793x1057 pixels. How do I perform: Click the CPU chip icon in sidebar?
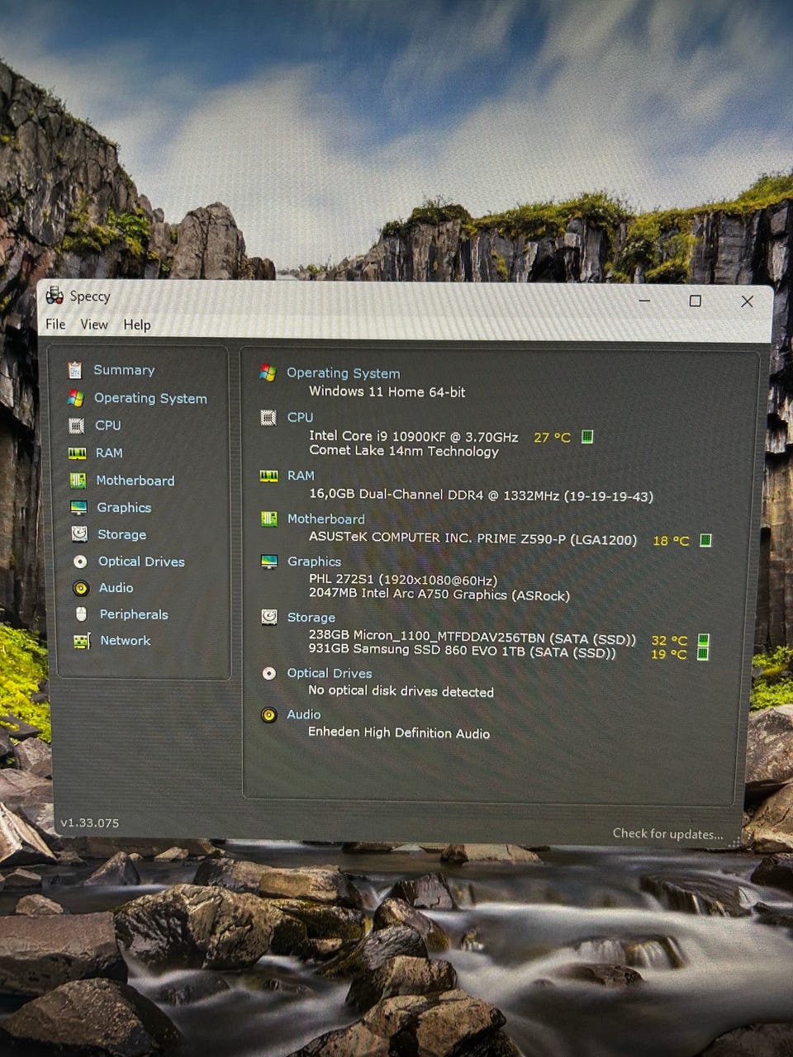click(x=76, y=425)
